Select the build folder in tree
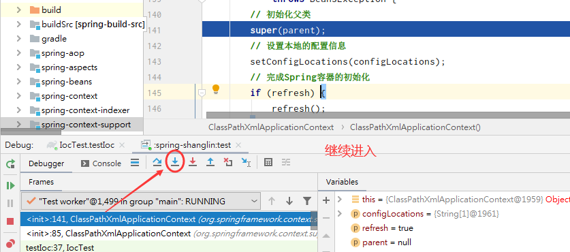The height and width of the screenshot is (252, 570). [x=51, y=10]
